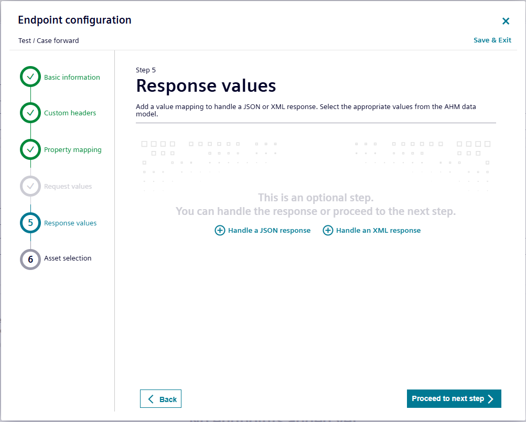Choose Handle an XML response text link
Viewport: 526px width, 422px height.
tap(378, 231)
